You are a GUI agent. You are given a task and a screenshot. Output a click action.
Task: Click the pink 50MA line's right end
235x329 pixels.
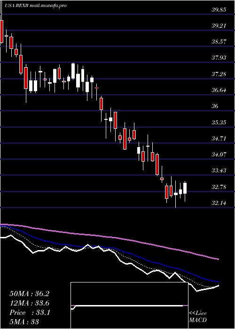[x=218, y=259]
